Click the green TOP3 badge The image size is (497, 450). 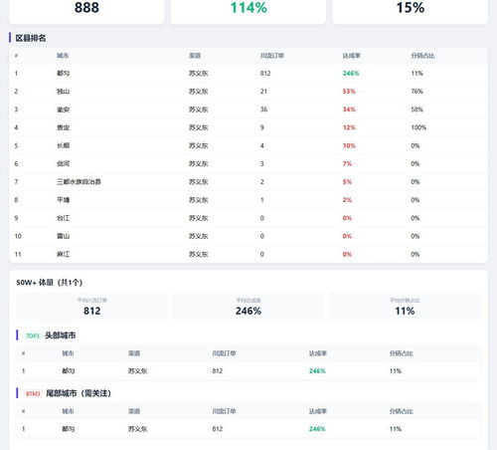(x=33, y=336)
